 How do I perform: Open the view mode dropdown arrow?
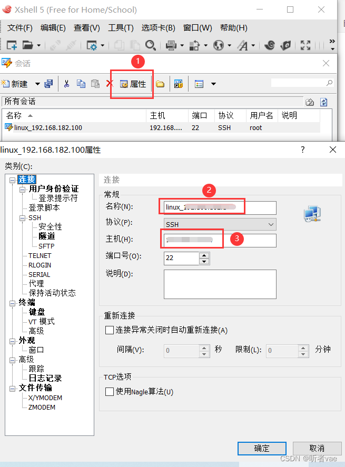[213, 84]
